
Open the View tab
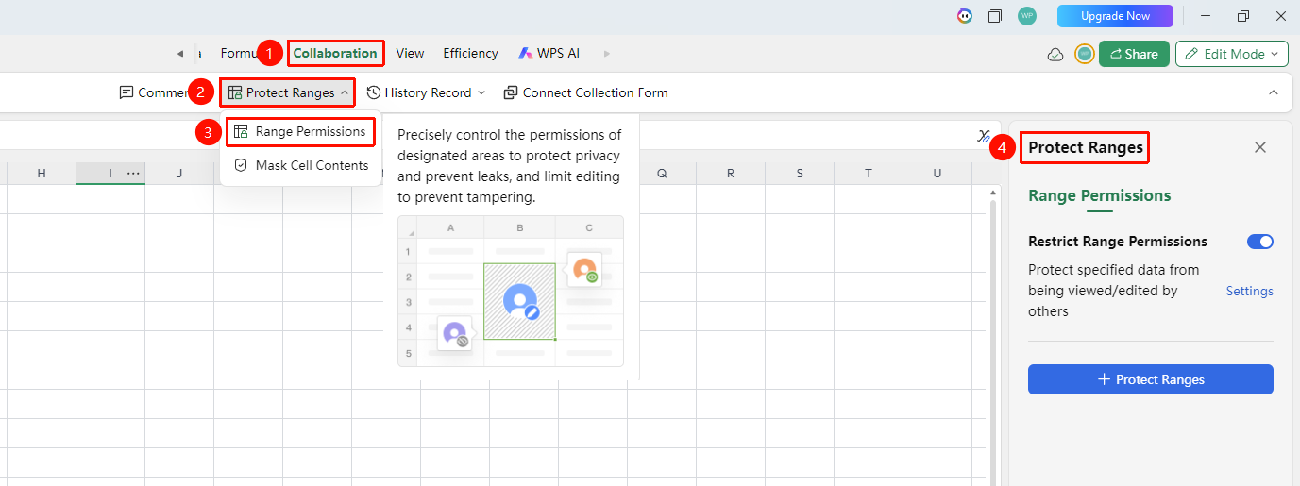410,53
